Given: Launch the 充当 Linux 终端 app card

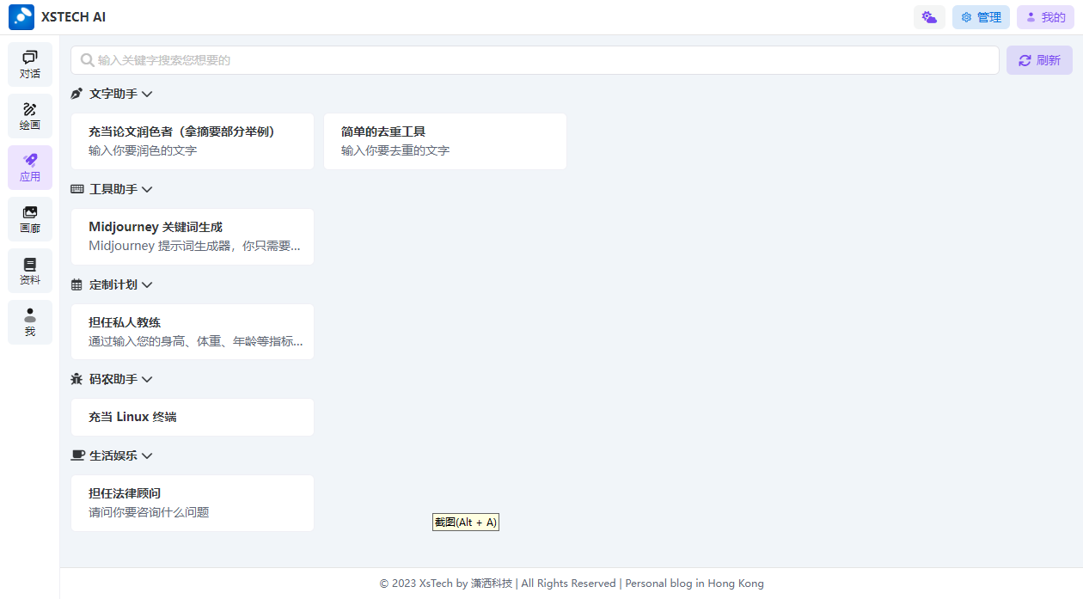Looking at the screenshot, I should click(x=193, y=417).
